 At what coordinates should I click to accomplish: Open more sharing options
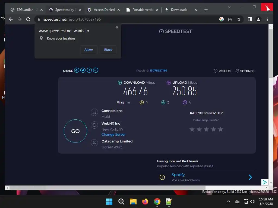(x=96, y=70)
